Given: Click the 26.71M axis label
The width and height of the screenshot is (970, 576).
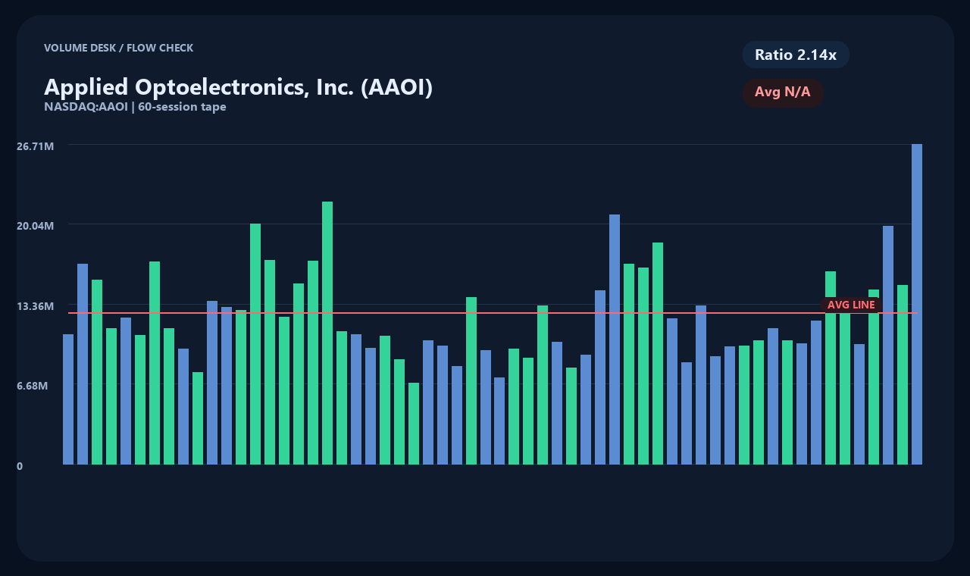Looking at the screenshot, I should pyautogui.click(x=36, y=146).
